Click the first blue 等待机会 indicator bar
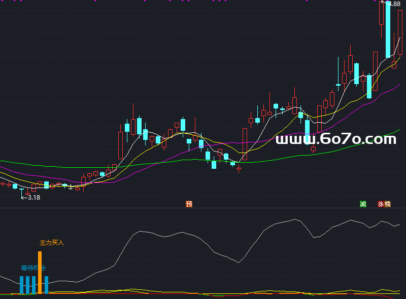This screenshot has width=406, height=299. (21, 285)
